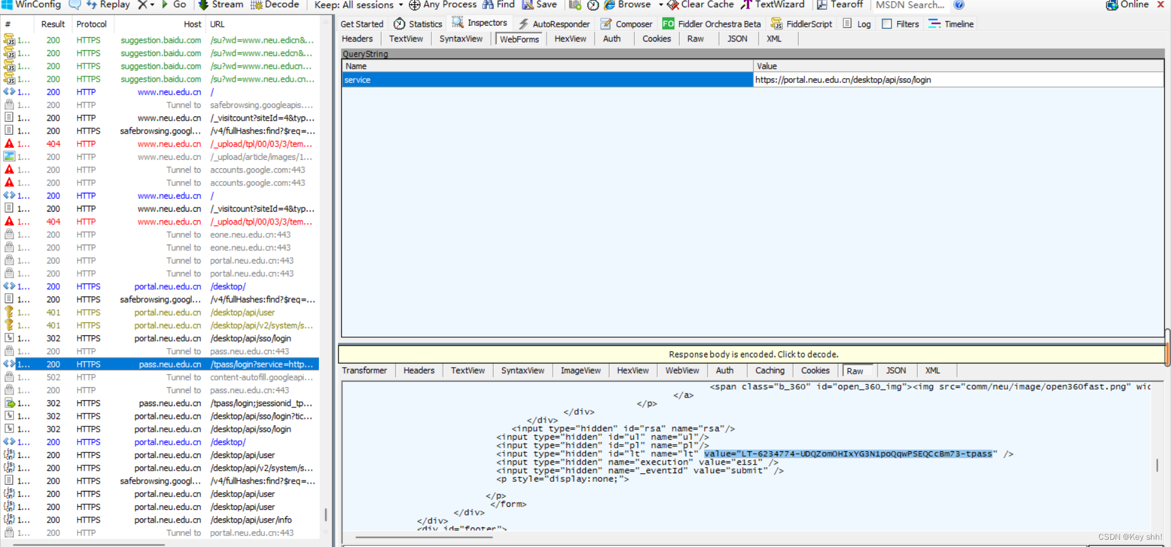
Task: Click the Go resume button
Action: point(174,5)
